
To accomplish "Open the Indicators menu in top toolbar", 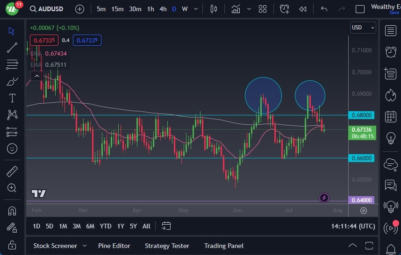I will pos(236,9).
